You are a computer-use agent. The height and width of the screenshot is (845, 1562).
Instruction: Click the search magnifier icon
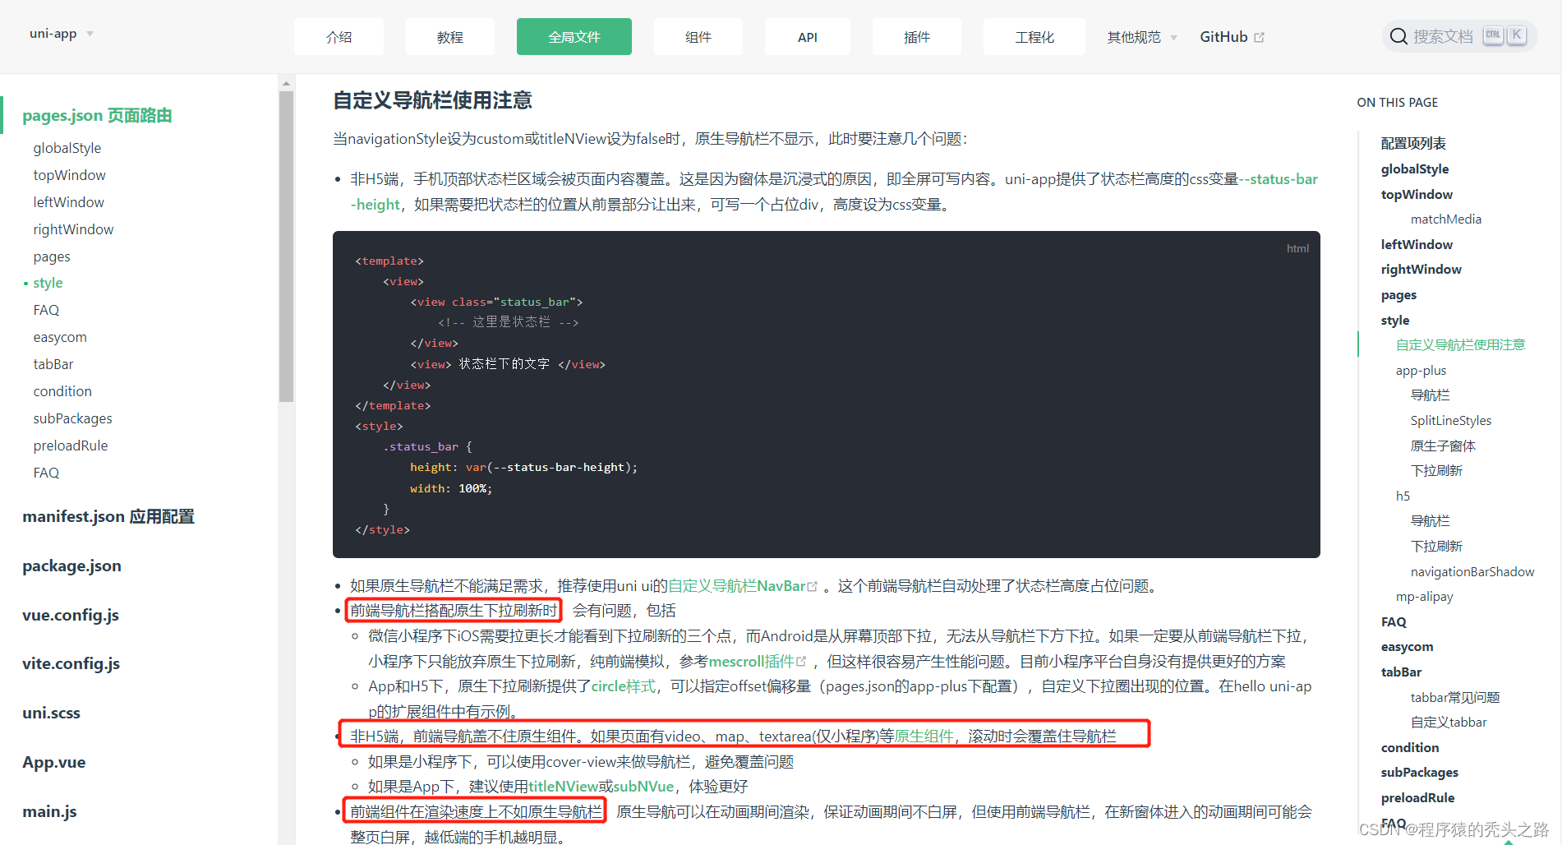click(1398, 35)
